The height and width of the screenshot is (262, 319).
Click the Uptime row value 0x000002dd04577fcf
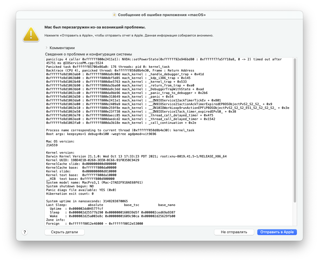pyautogui.click(x=86, y=209)
